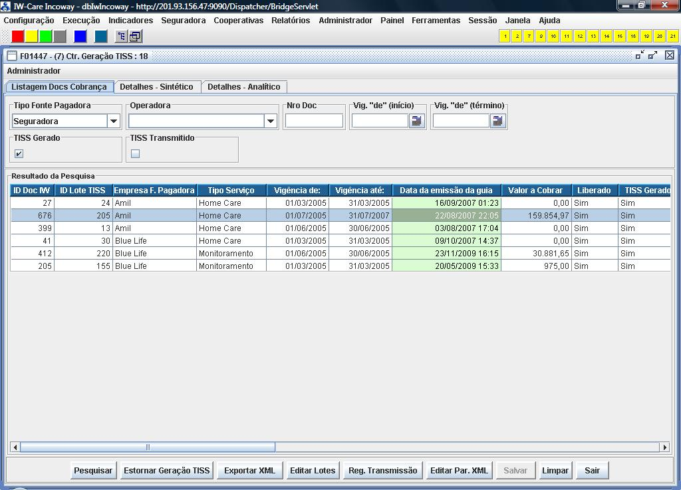
Task: Open the start-date calendar picker for Vig. início
Action: [416, 121]
